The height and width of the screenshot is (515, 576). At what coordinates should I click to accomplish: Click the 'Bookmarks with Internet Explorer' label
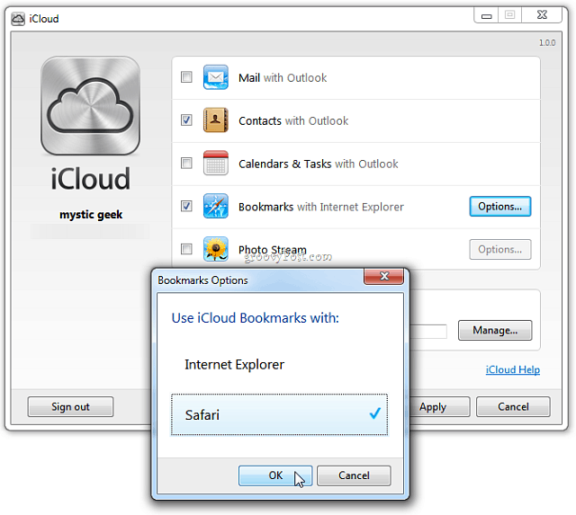pos(321,207)
